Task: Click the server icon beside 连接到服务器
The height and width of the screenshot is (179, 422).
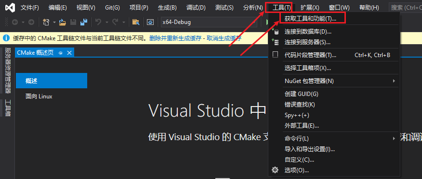Action: tap(276, 42)
